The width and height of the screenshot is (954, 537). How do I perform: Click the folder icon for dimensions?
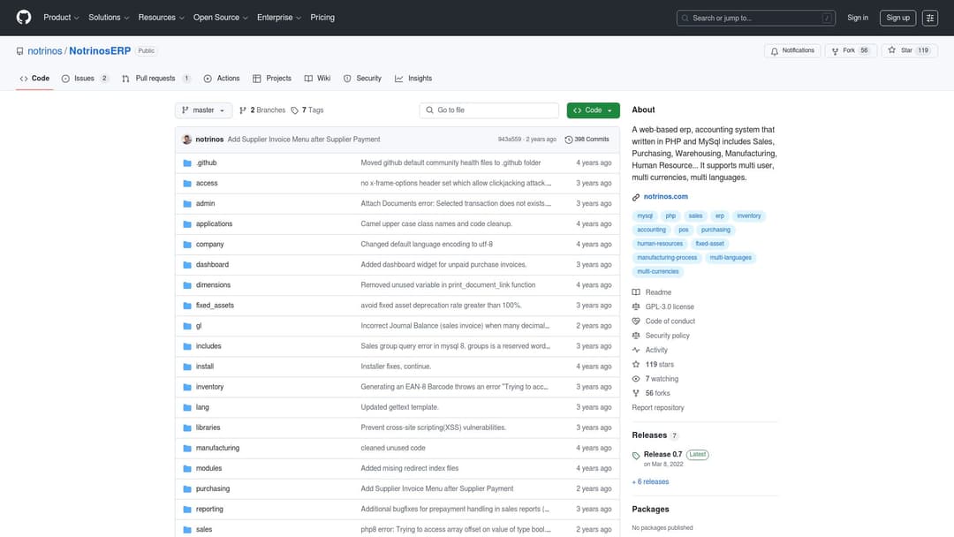[x=187, y=285]
